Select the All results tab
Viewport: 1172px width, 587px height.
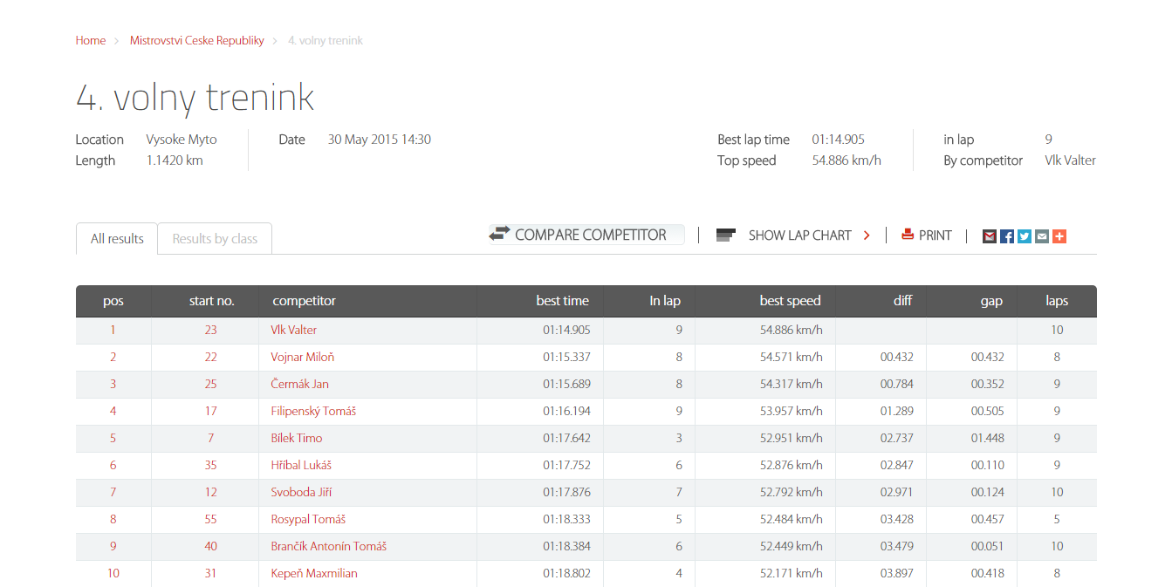pyautogui.click(x=117, y=239)
